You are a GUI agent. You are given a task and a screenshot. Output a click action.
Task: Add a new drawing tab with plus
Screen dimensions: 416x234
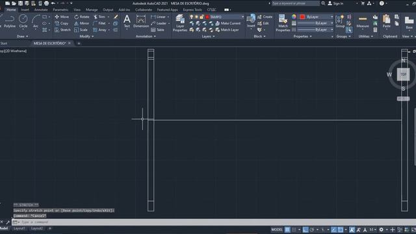coord(79,44)
